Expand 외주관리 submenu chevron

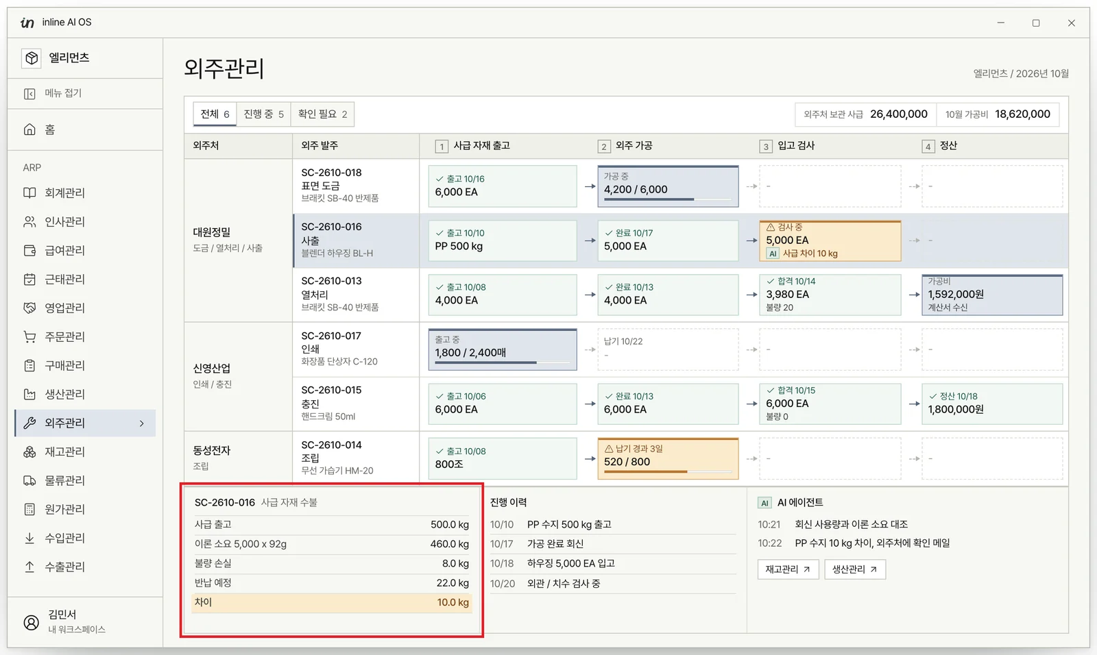(x=142, y=423)
